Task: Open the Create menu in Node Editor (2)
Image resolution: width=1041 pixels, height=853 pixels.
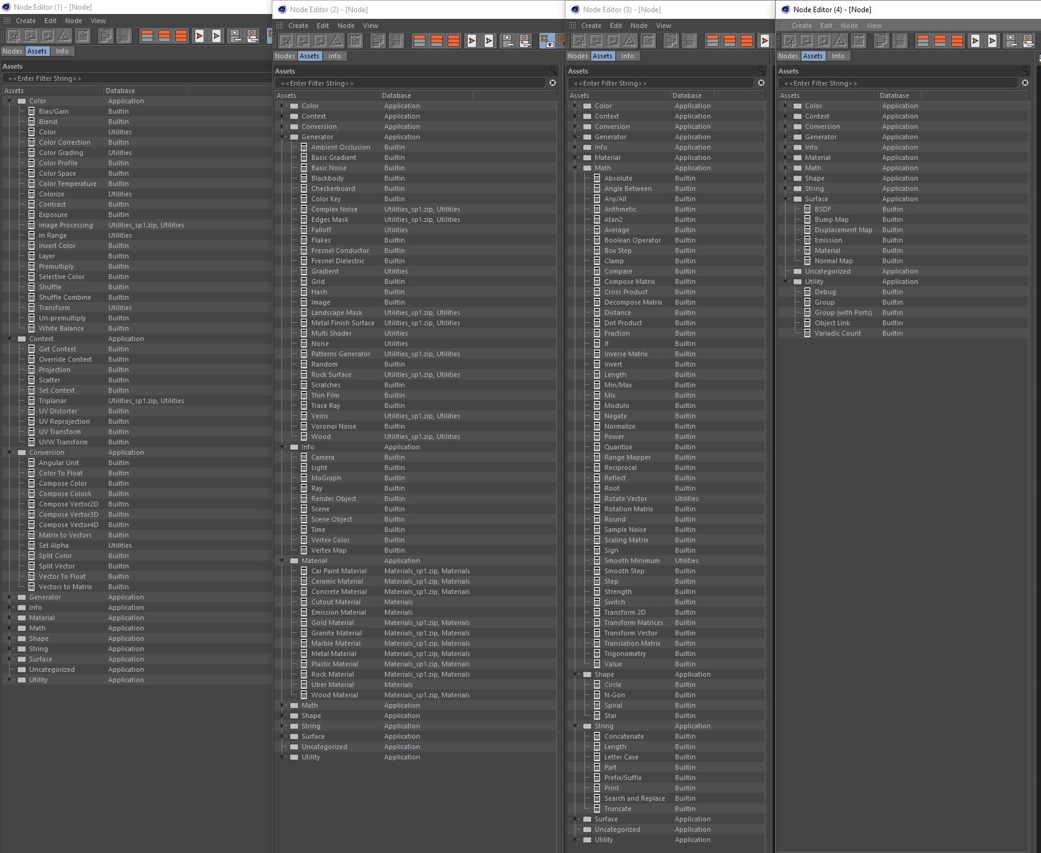Action: [298, 26]
